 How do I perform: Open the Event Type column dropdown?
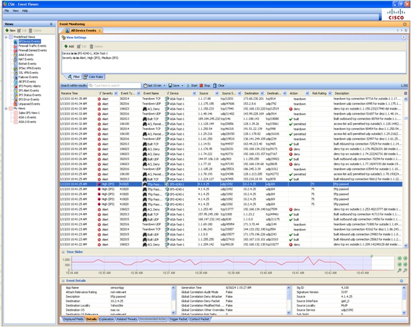click(x=138, y=94)
